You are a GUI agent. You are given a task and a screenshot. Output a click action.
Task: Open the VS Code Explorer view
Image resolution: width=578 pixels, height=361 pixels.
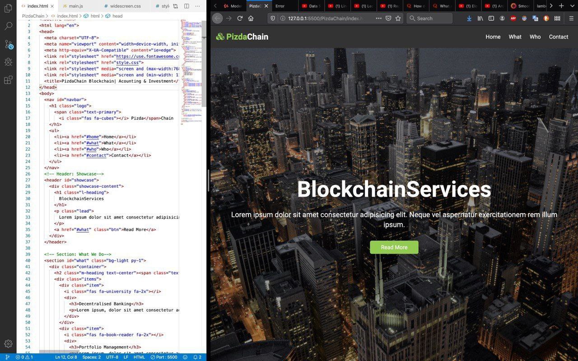click(8, 8)
